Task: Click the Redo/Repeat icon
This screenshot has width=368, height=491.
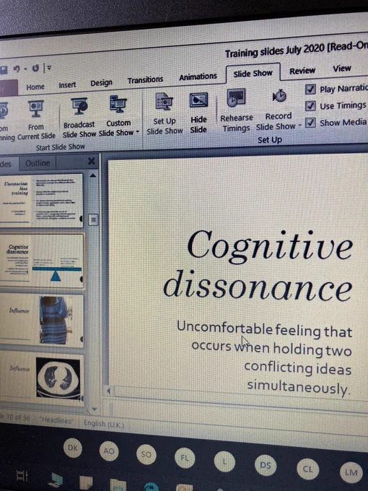Action: click(35, 68)
